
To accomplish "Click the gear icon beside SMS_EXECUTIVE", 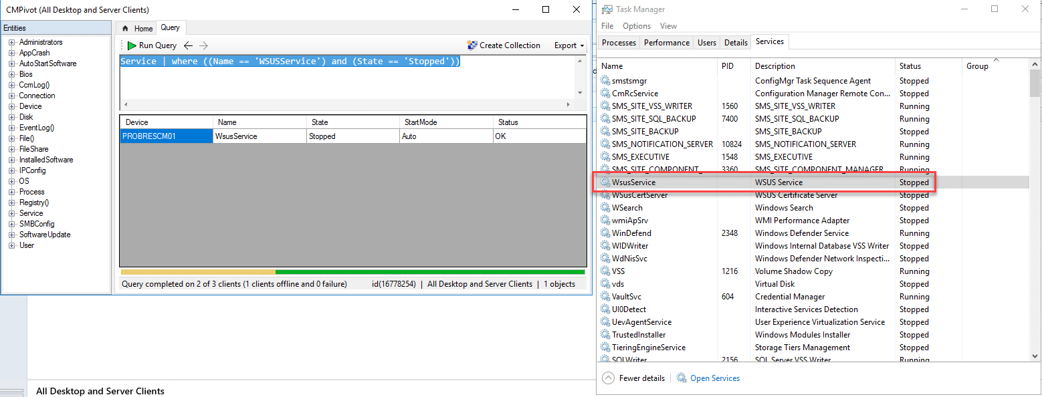I will pos(605,157).
